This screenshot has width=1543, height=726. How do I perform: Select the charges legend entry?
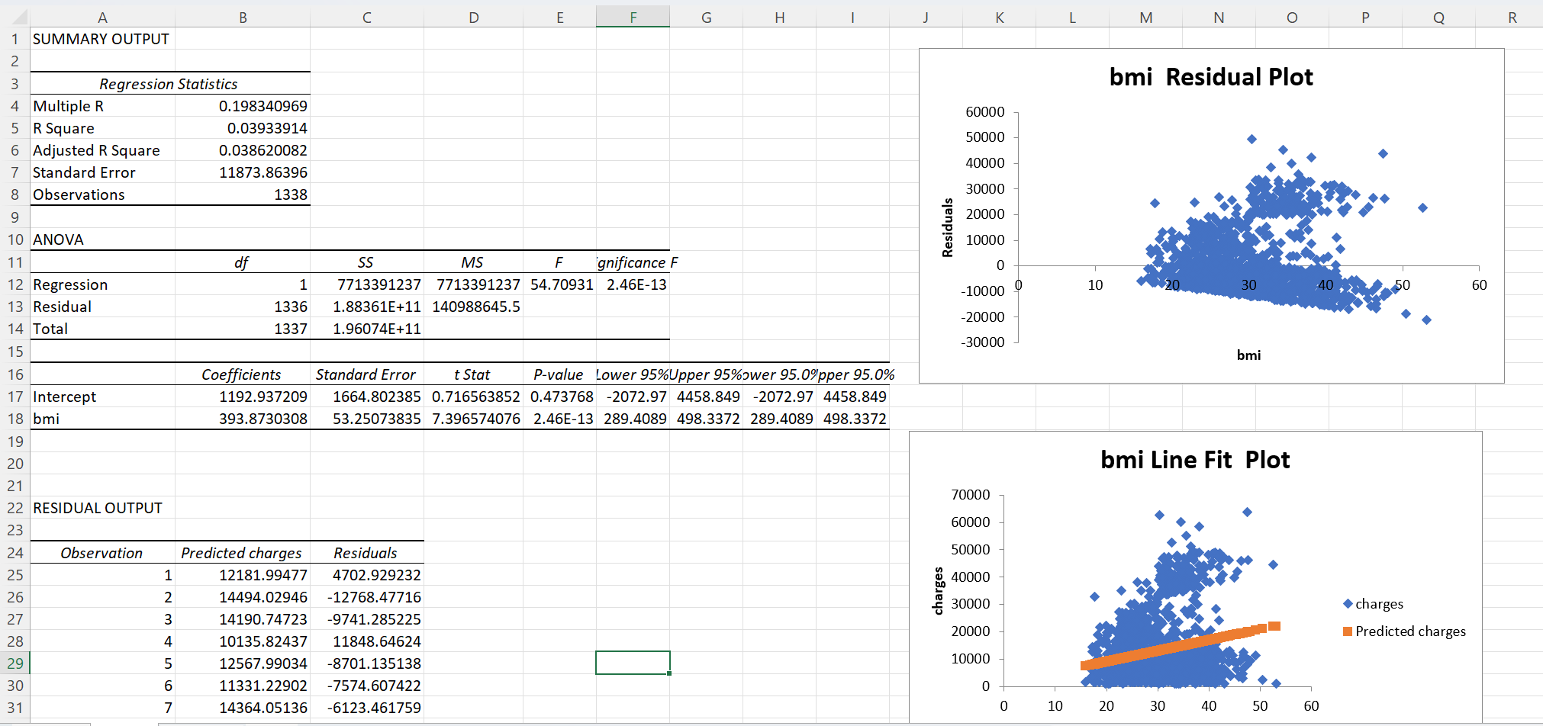(1378, 603)
